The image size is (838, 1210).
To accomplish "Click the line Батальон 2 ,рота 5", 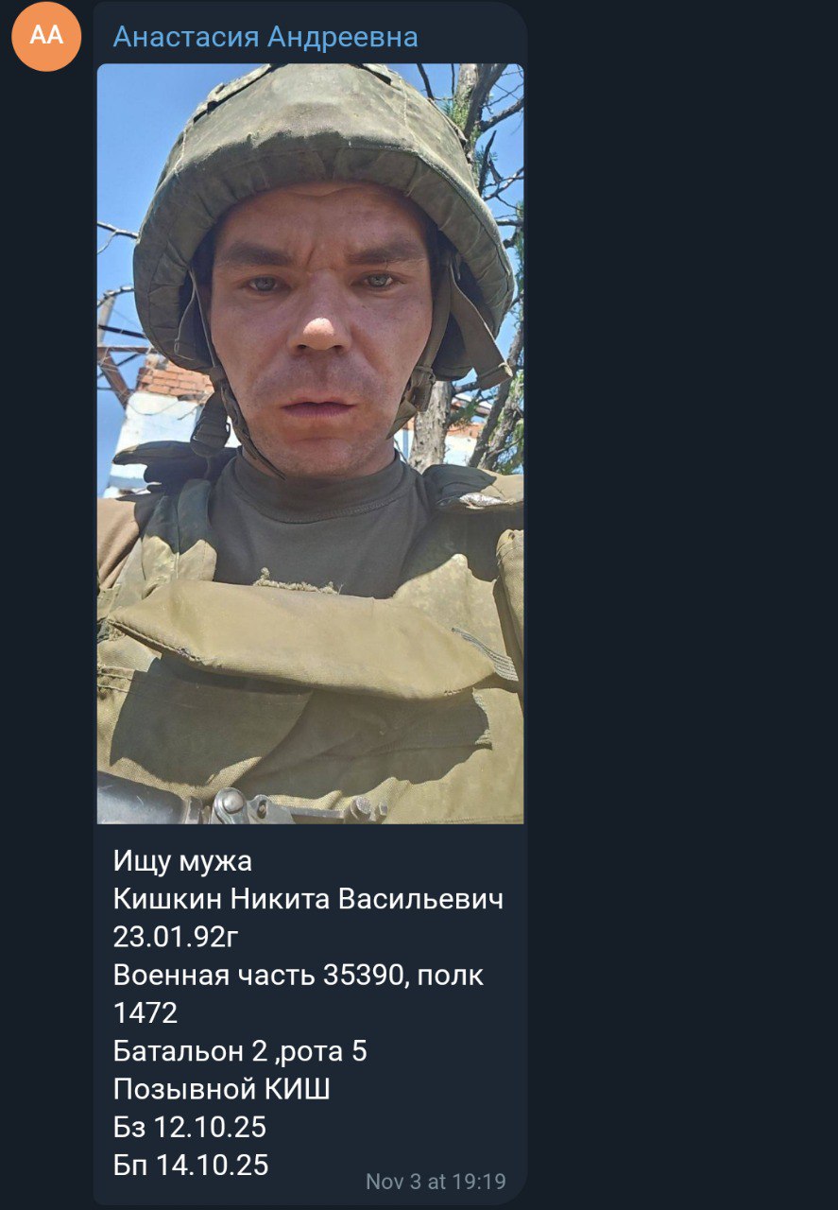I will [240, 1051].
